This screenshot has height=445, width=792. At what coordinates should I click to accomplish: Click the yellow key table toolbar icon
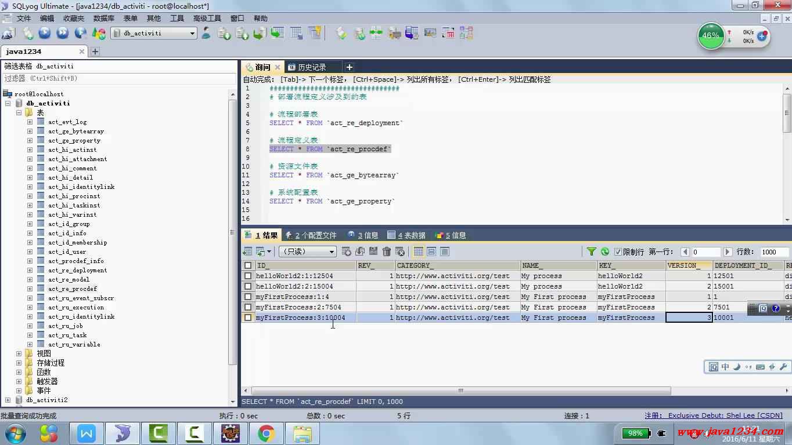[315, 34]
